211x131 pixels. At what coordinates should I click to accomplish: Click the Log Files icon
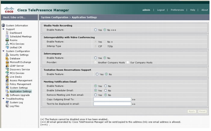pos(7,106)
